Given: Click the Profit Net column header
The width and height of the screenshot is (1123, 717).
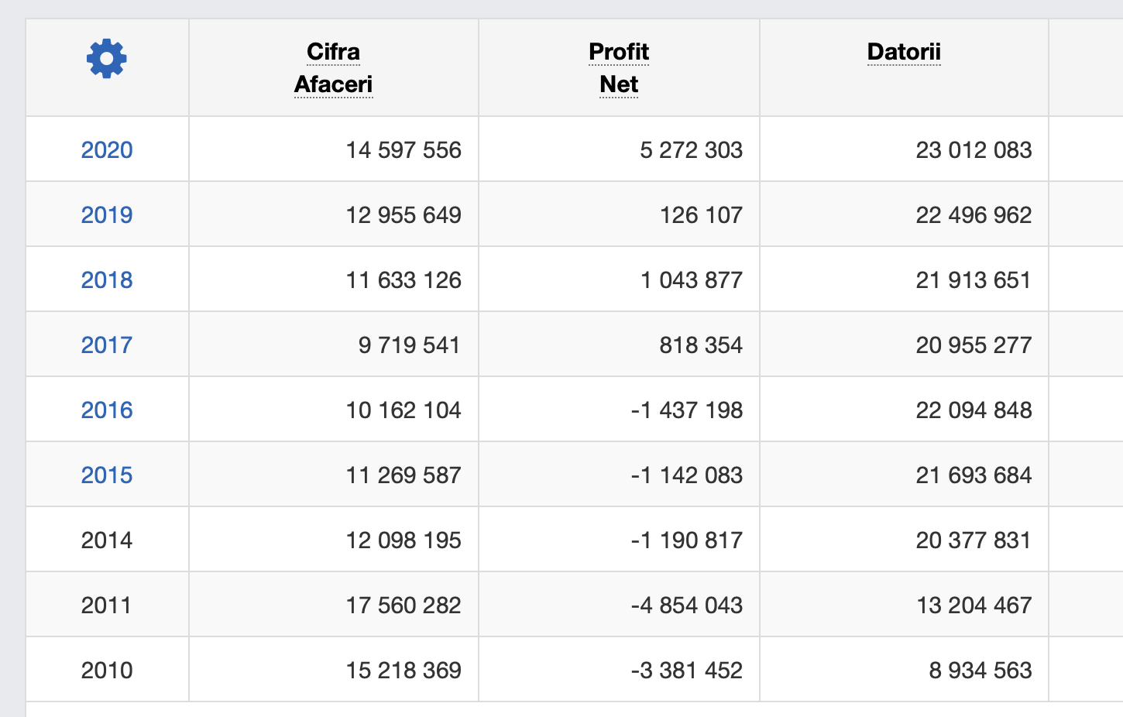Looking at the screenshot, I should coord(619,68).
